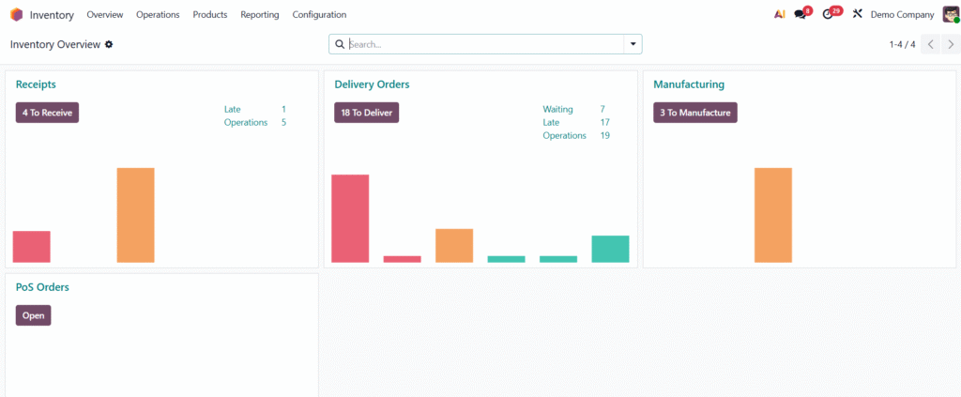The image size is (961, 397).
Task: Go to next page arrow
Action: pos(950,44)
